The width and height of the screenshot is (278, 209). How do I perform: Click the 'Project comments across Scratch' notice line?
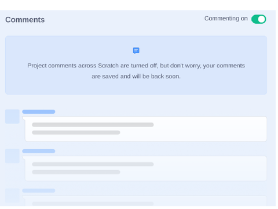click(136, 66)
